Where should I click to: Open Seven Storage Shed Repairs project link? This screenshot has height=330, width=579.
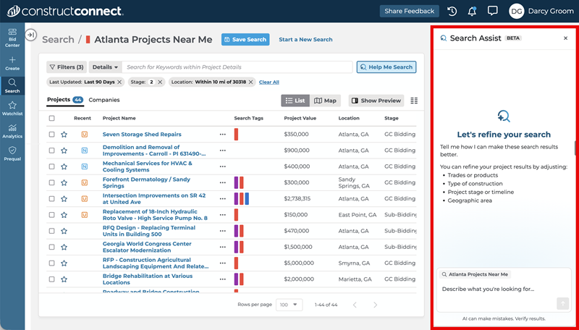point(142,135)
